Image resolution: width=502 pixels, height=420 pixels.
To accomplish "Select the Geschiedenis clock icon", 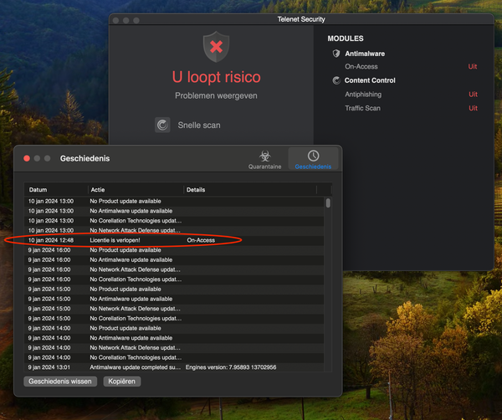I will coord(313,156).
